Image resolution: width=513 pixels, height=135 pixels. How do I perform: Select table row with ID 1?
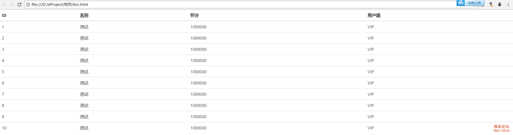pyautogui.click(x=256, y=27)
